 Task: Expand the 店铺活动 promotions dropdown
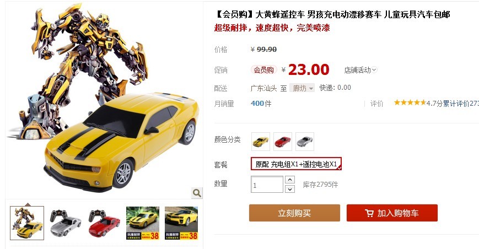pos(360,70)
